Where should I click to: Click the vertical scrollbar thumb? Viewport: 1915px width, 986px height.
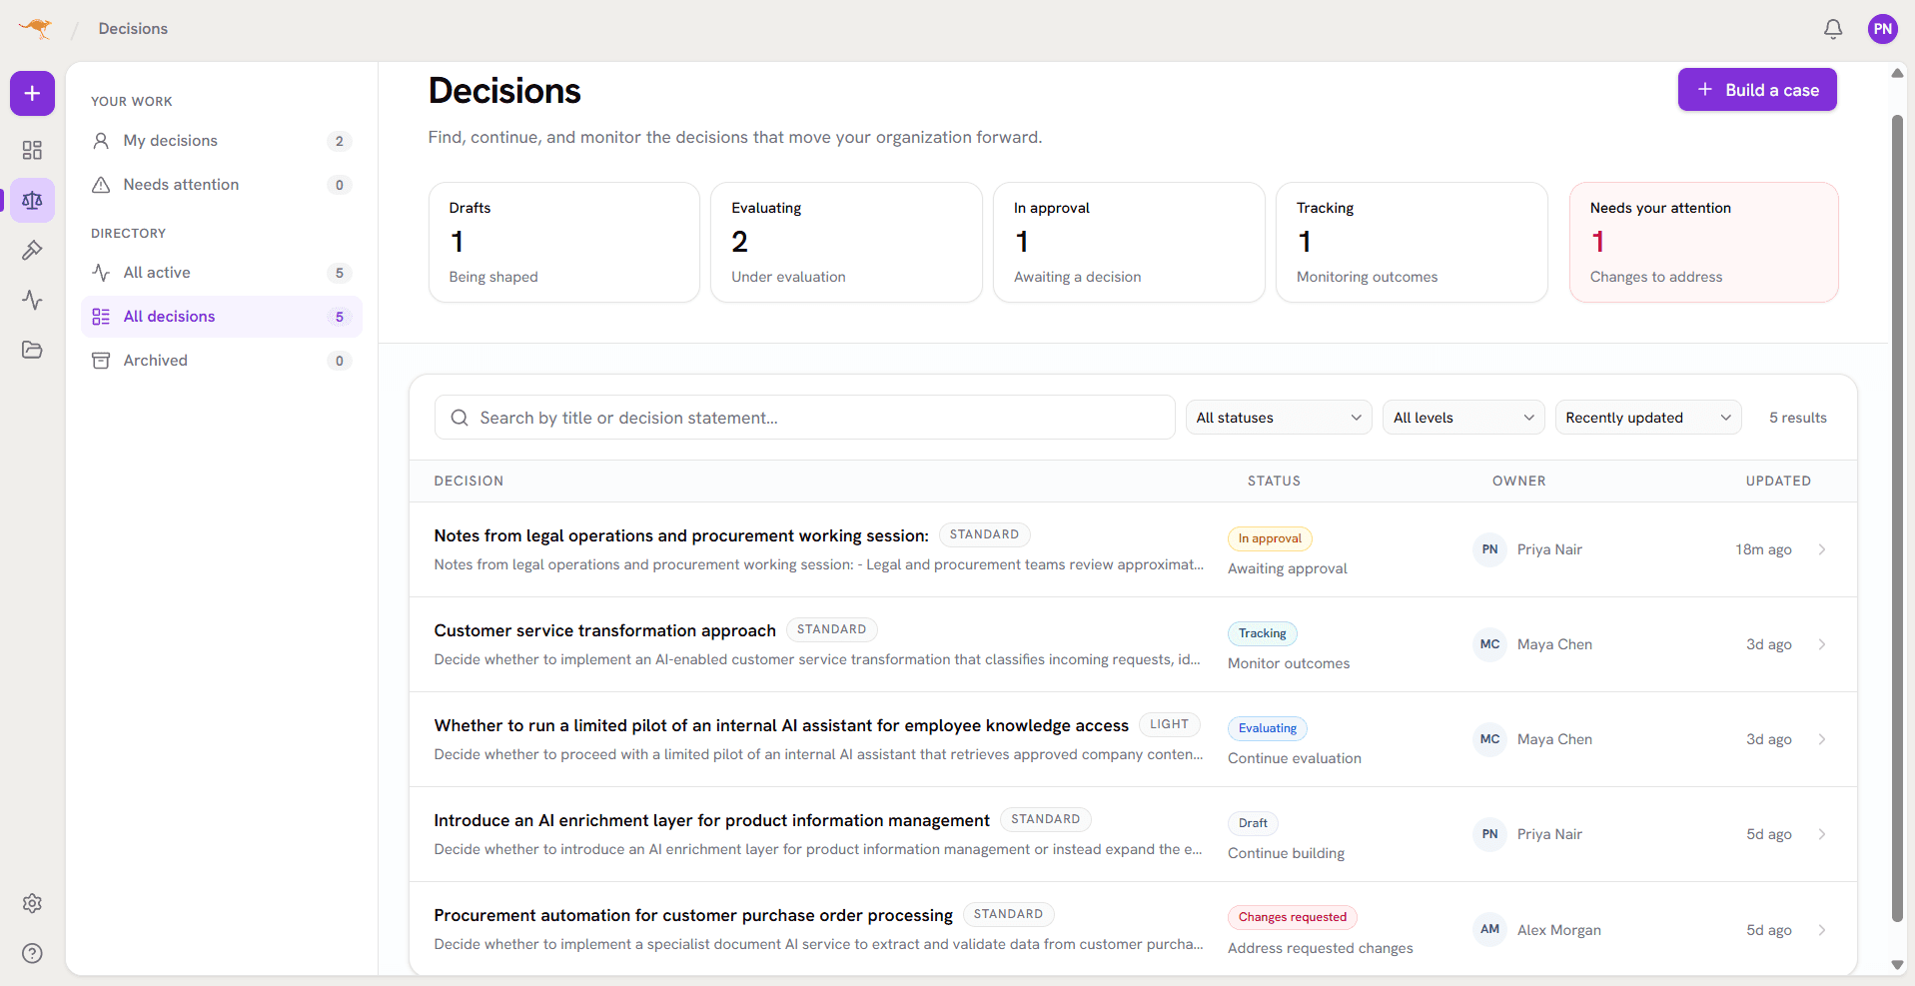(1897, 519)
